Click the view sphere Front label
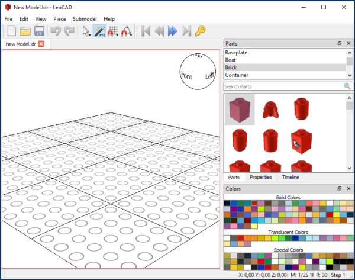355x280 pixels. [x=186, y=76]
